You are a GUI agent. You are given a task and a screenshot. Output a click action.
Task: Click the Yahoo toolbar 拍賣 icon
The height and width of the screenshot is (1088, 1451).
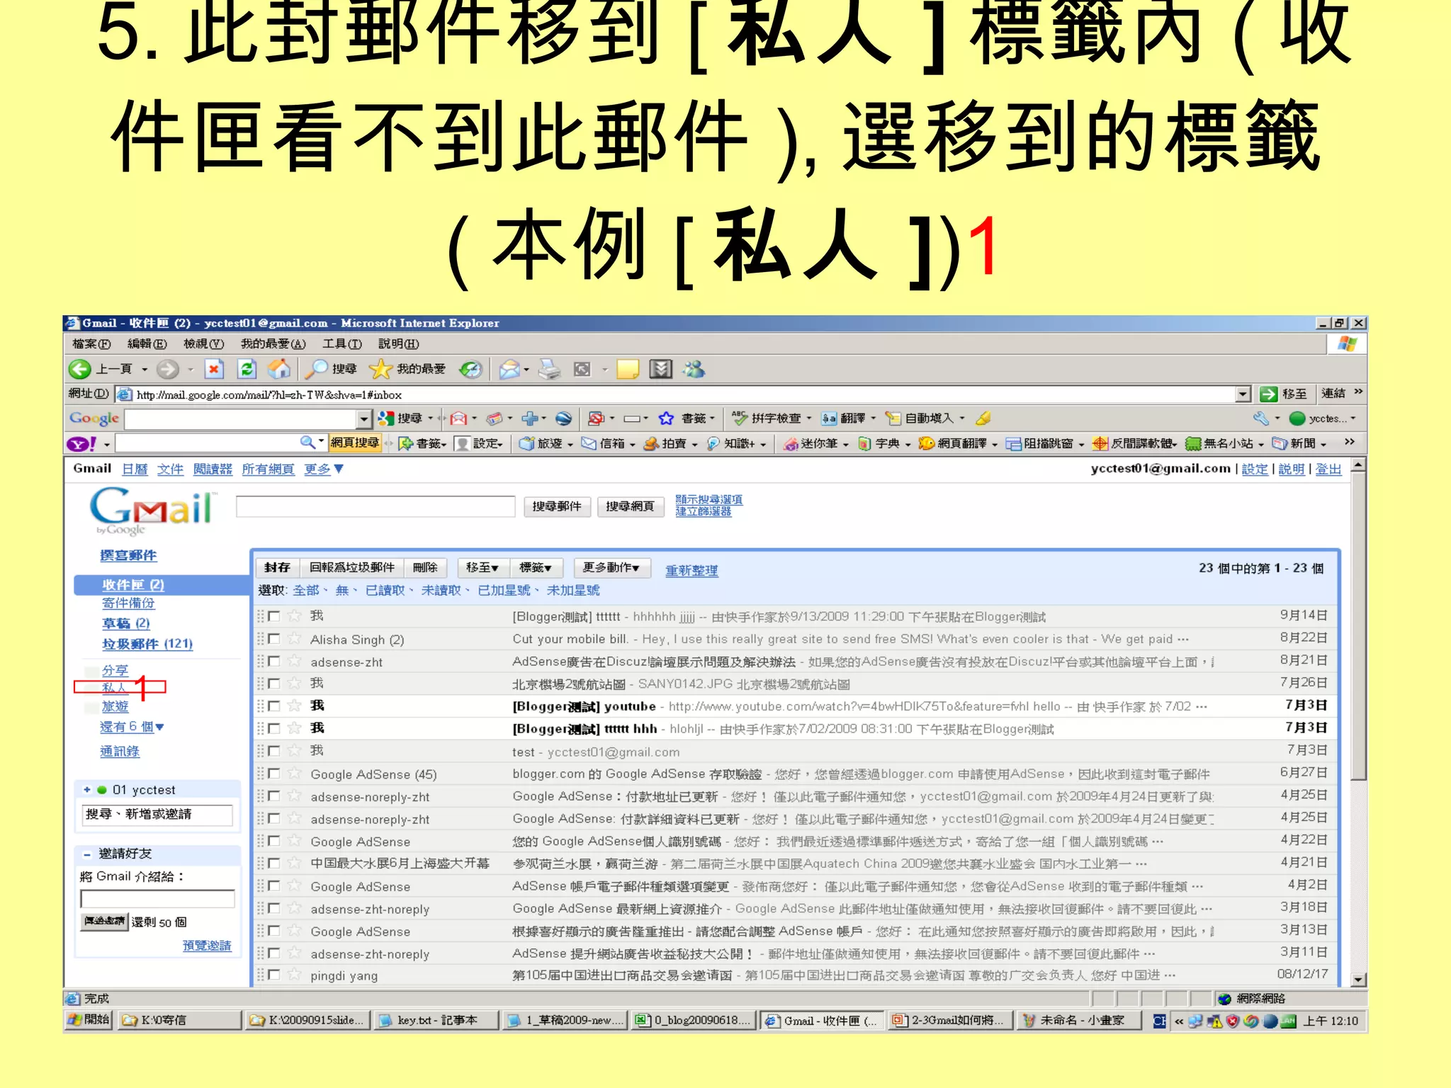[651, 444]
